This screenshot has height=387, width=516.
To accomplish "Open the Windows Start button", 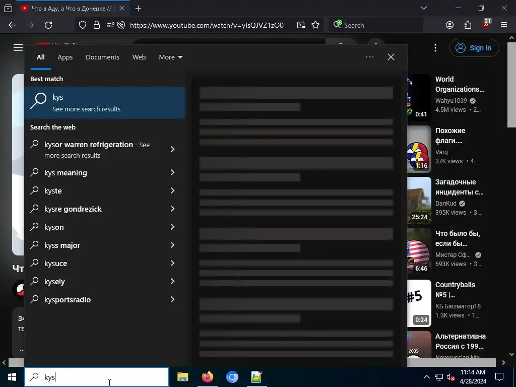I will click(x=12, y=377).
